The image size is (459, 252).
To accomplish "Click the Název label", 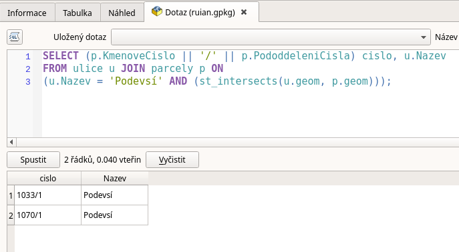I will [x=446, y=37].
